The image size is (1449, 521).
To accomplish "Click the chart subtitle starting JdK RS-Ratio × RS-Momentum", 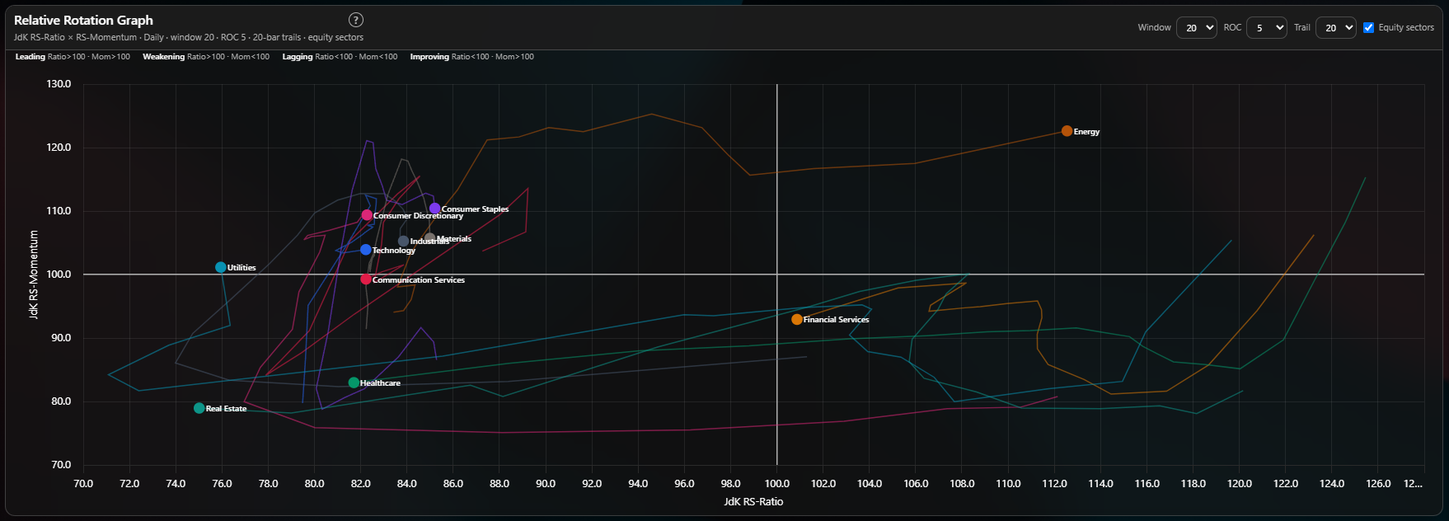I will pyautogui.click(x=189, y=37).
